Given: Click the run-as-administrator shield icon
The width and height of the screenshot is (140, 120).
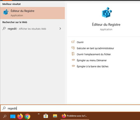Looking at the screenshot, I should [x=73, y=48].
